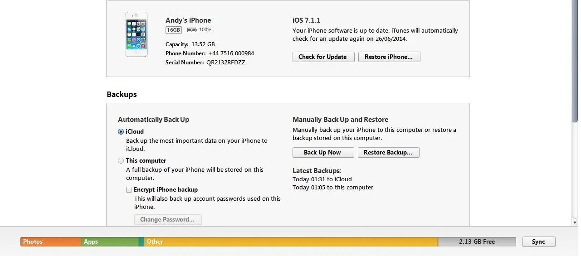This screenshot has width=581, height=256.
Task: Choose This computer for automatic backup
Action: 121,161
